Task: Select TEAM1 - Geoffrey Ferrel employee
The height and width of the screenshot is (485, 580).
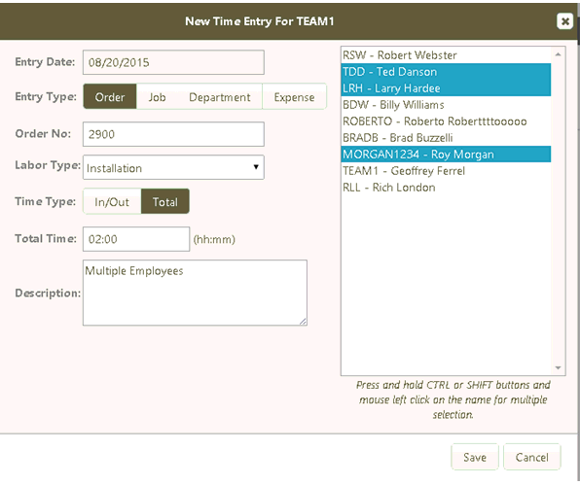Action: pos(446,171)
